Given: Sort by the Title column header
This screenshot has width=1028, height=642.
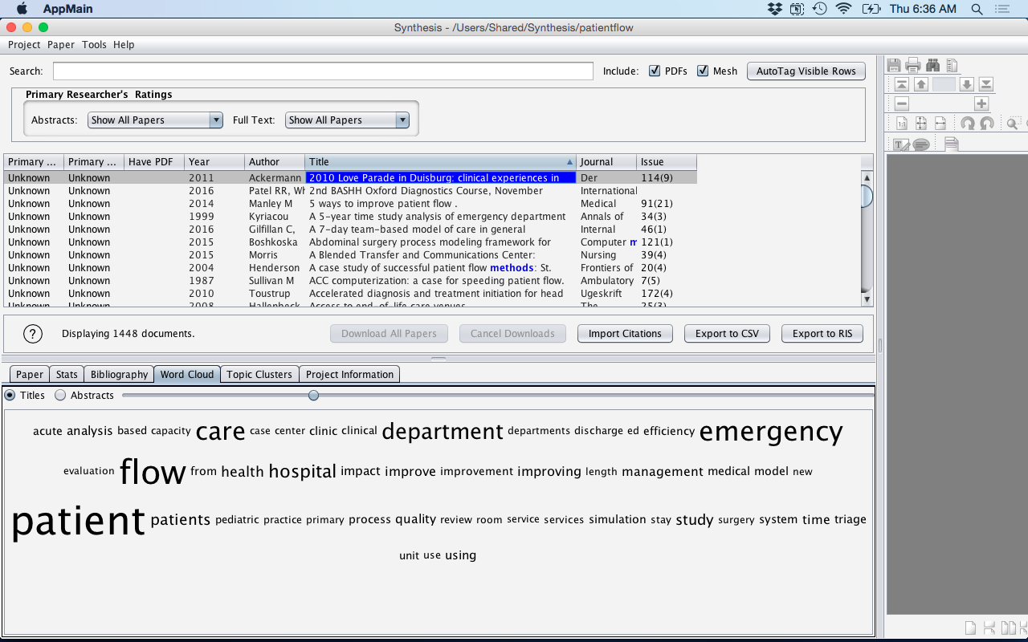Looking at the screenshot, I should click(439, 162).
